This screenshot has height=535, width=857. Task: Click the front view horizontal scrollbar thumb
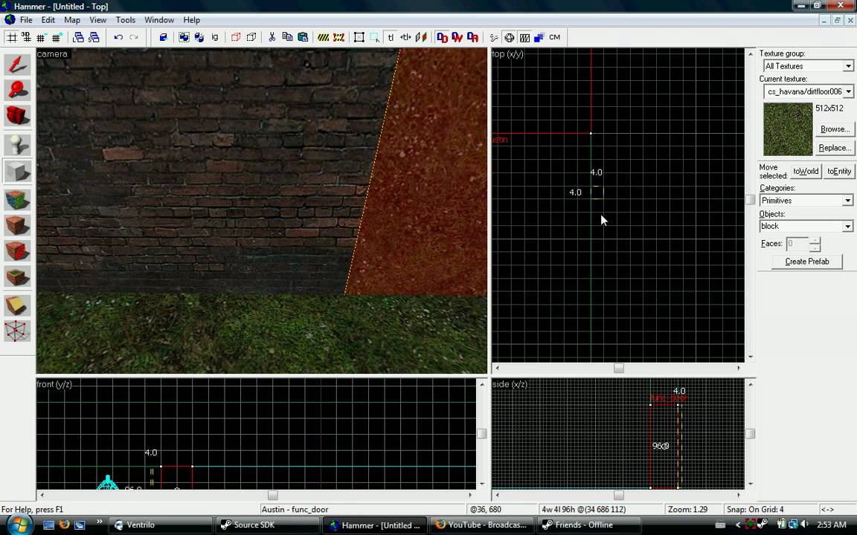pyautogui.click(x=273, y=495)
